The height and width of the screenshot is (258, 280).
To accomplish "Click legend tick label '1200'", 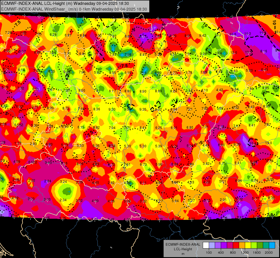I will point(245,253).
